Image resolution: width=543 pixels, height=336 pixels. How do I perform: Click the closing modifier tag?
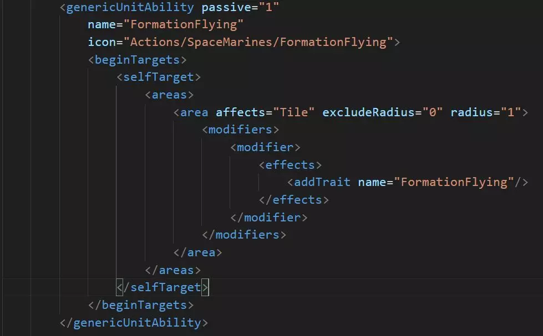coord(269,218)
